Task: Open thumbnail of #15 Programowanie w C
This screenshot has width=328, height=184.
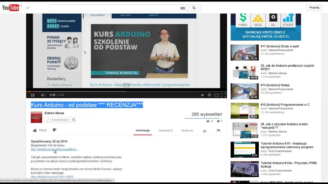Action: 245,111
